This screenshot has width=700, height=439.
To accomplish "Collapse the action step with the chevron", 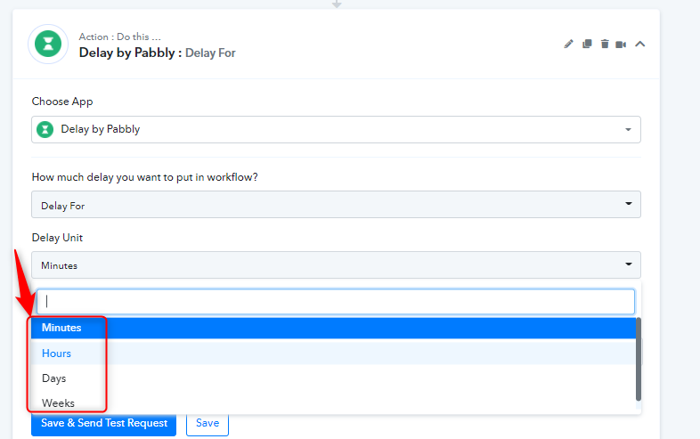I will [640, 44].
